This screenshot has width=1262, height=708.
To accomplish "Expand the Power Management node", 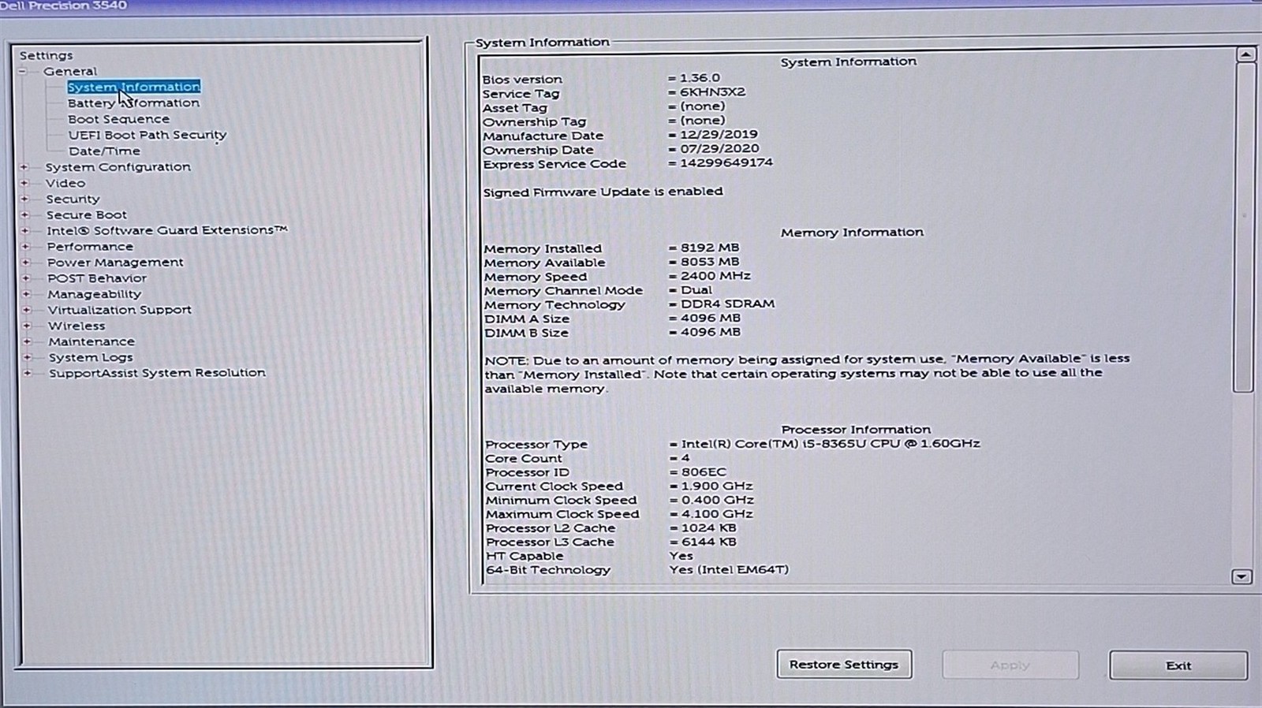I will click(x=26, y=263).
